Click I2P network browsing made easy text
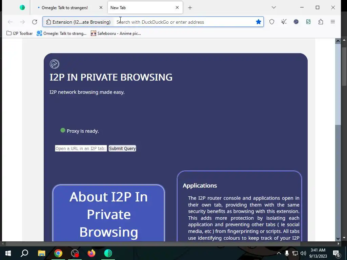This screenshot has width=347, height=260. pyautogui.click(x=87, y=92)
